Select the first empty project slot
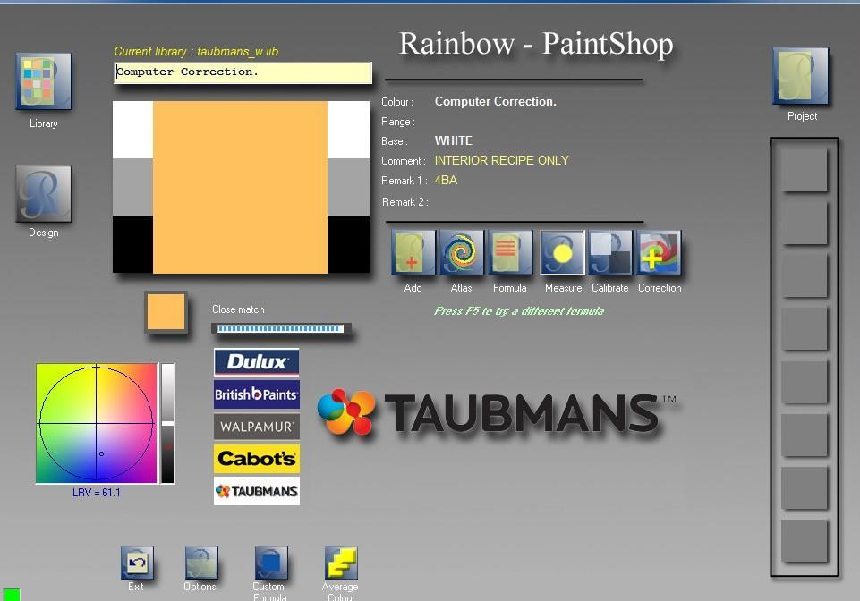The height and width of the screenshot is (601, 860). (804, 171)
